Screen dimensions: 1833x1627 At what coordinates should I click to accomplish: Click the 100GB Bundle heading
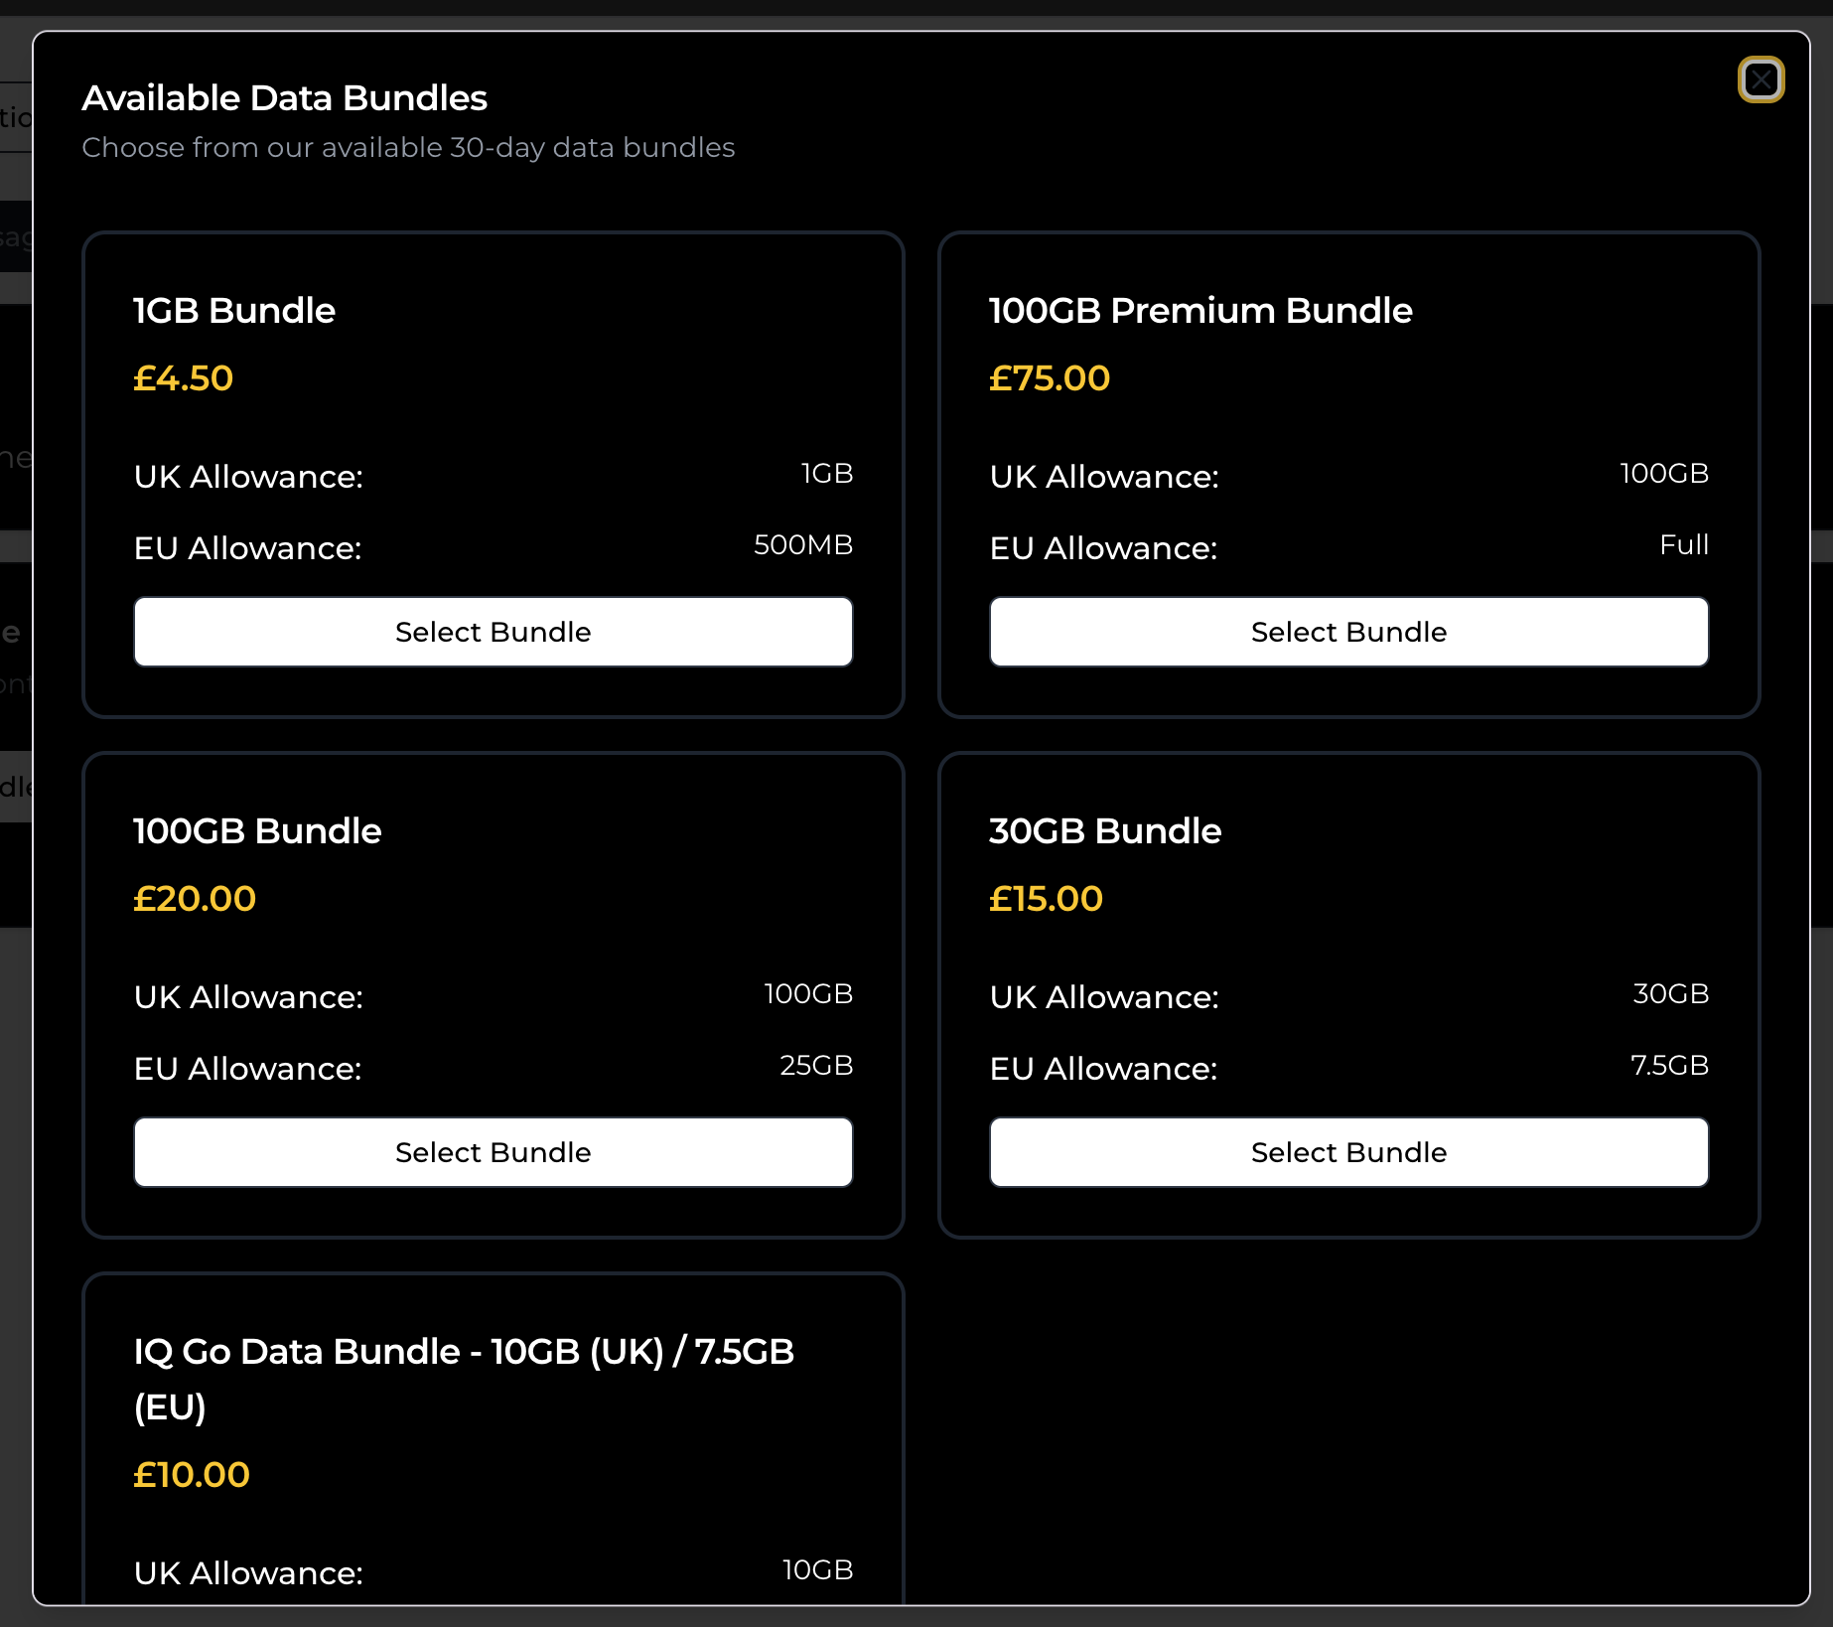[257, 831]
